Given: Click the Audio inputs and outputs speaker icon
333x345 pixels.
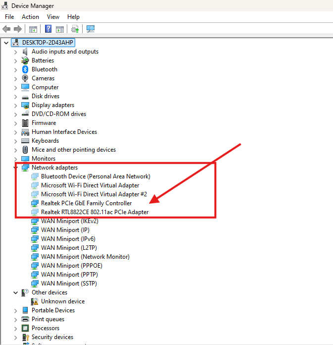Looking at the screenshot, I should click(25, 52).
